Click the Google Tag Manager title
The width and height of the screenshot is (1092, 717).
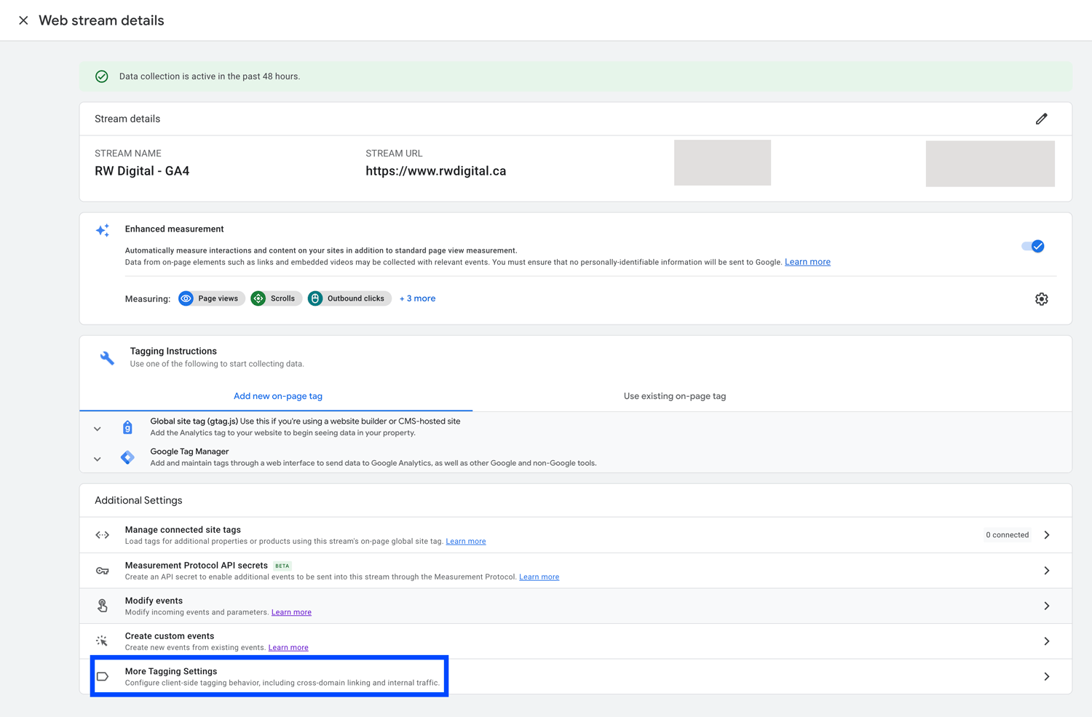189,451
